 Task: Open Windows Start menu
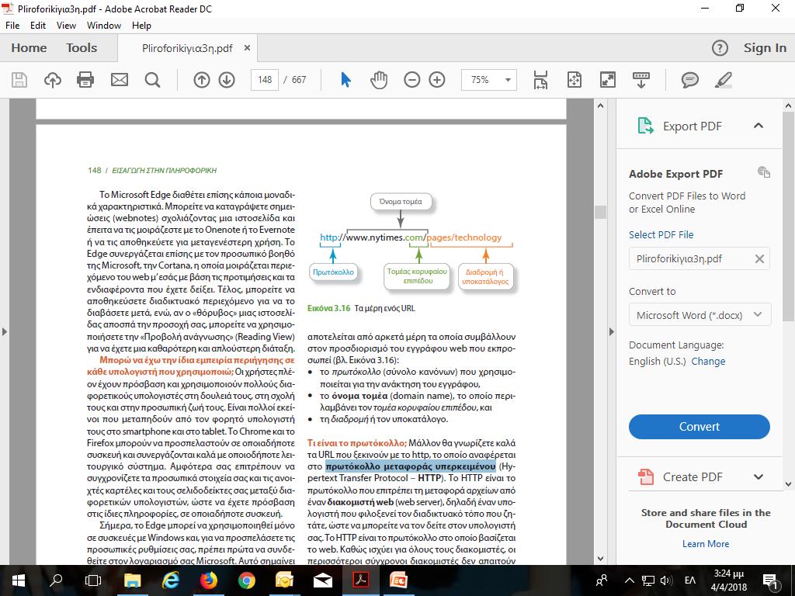click(19, 580)
